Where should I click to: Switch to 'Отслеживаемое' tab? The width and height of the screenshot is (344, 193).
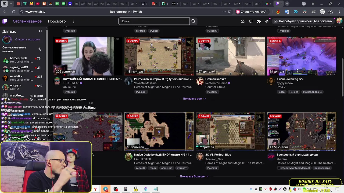27,21
